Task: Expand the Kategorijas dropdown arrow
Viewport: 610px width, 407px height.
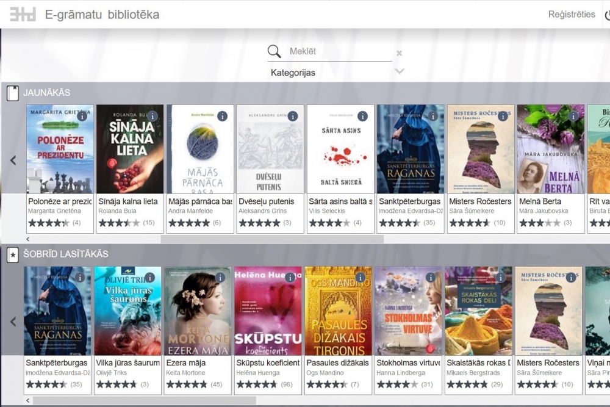Action: [x=400, y=71]
